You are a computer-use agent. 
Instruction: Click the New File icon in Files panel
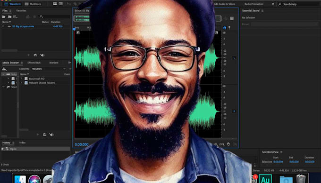point(15,17)
